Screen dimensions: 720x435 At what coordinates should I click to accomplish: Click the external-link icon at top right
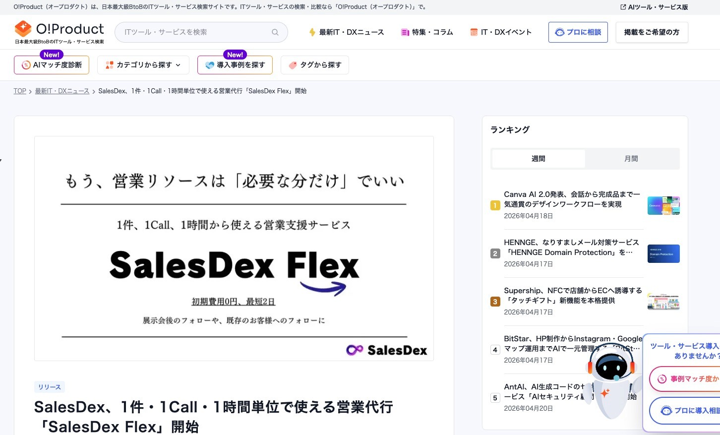[623, 7]
